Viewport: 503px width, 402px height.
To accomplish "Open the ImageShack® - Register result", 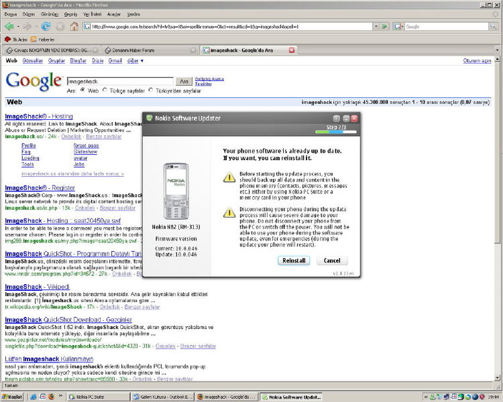I will tap(40, 188).
